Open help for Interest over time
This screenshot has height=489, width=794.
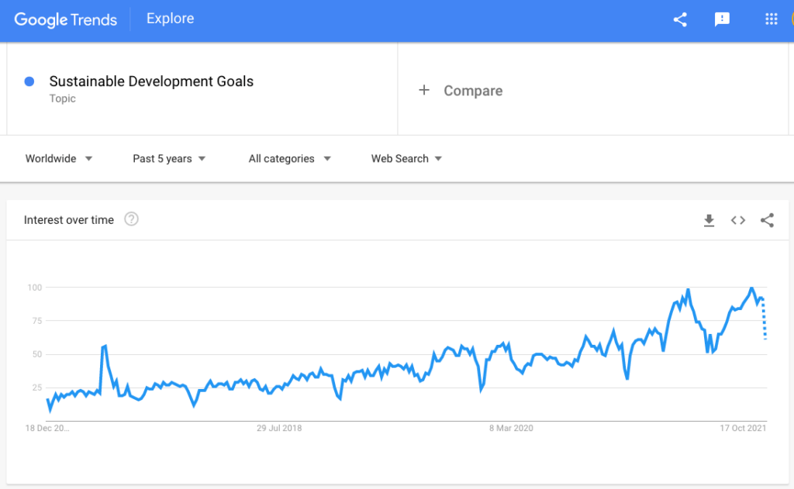point(131,219)
